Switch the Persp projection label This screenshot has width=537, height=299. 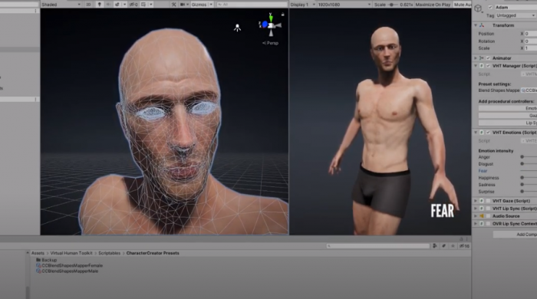(x=270, y=43)
